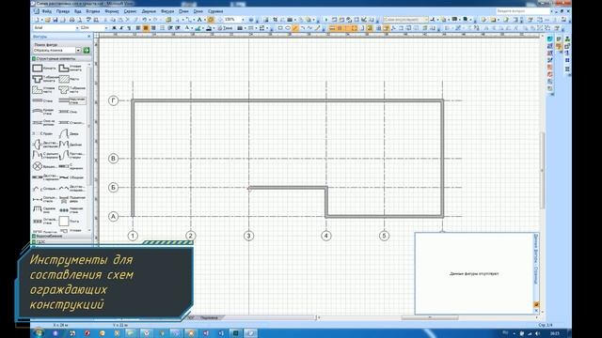Open the line color swatch
The width and height of the screenshot is (602, 338).
(x=198, y=27)
